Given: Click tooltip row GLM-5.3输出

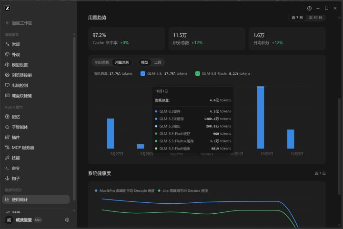Looking at the screenshot, I should [193, 126].
